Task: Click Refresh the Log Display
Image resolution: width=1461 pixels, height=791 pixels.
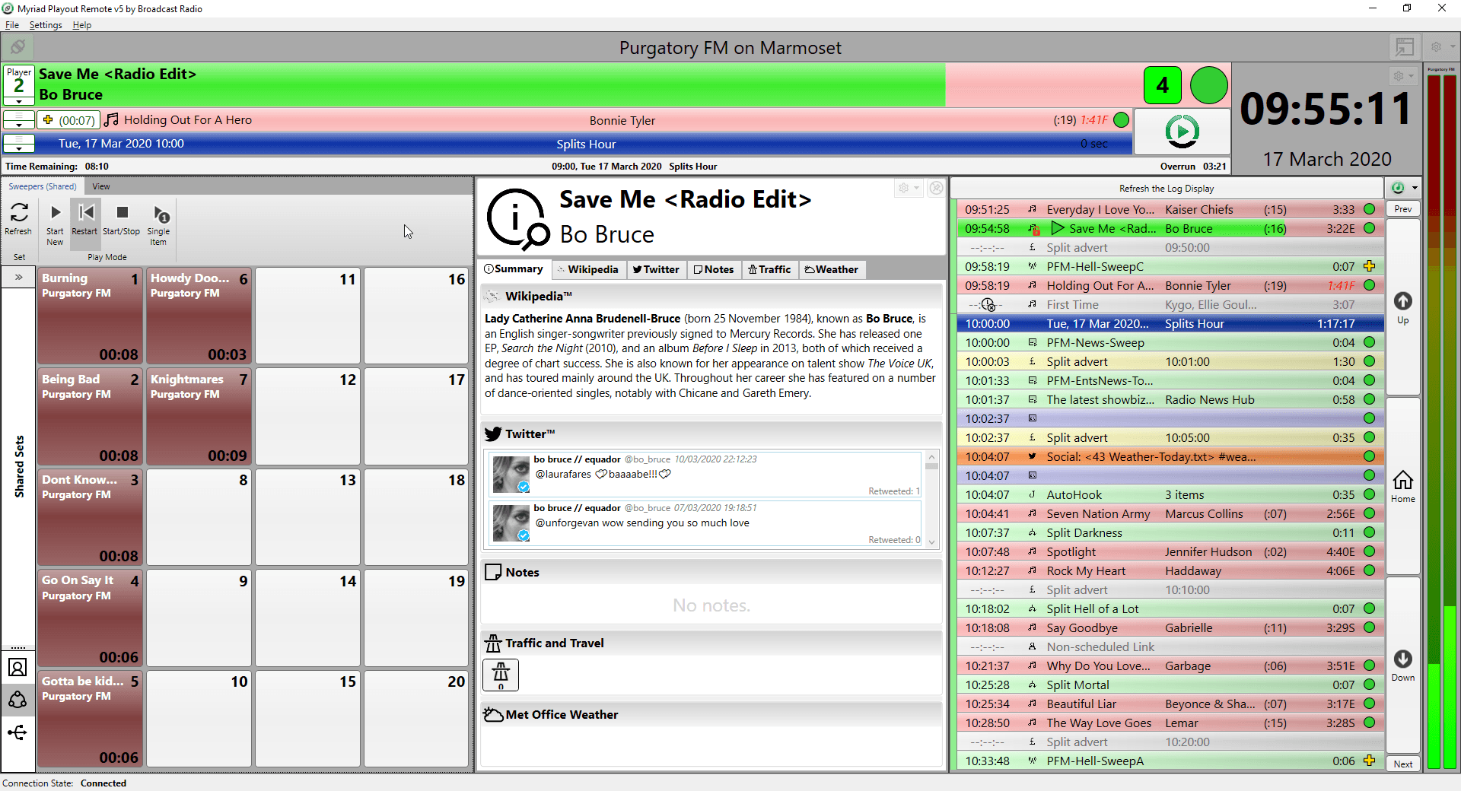Action: coord(1167,189)
